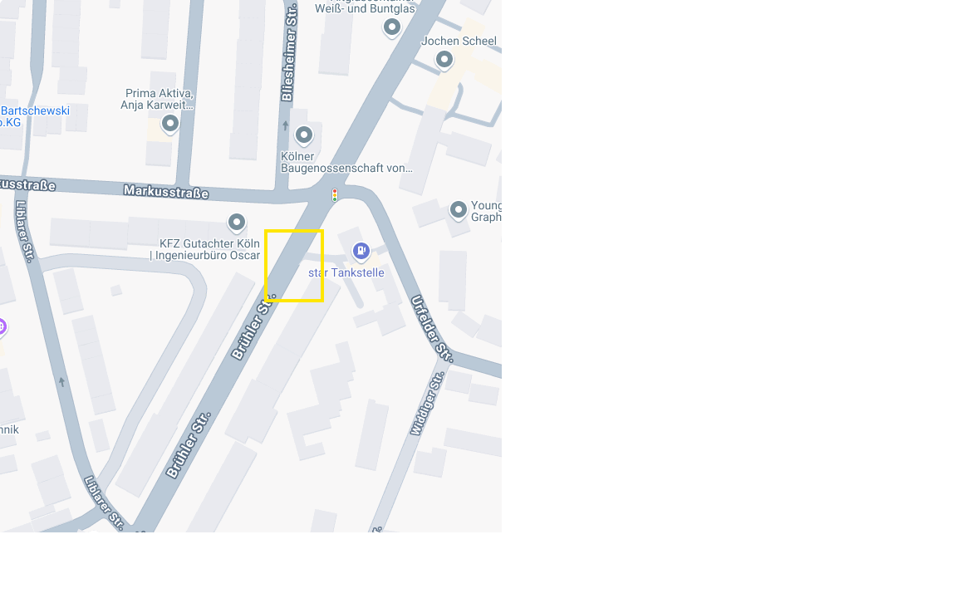Click the Urfelder Str. street label
The height and width of the screenshot is (598, 957).
432,329
